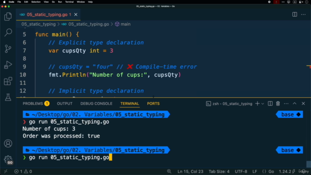Viewport: 311px width, 175px height.
Task: Open the Search view in activity bar
Action: tap(8, 33)
